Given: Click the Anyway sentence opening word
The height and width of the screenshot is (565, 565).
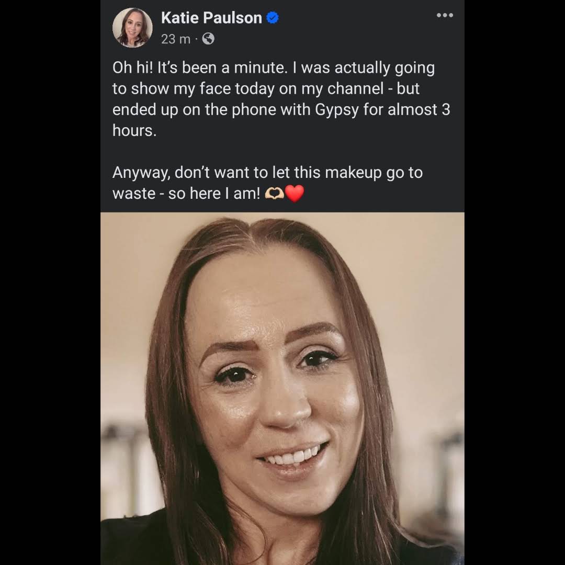Looking at the screenshot, I should (x=141, y=173).
